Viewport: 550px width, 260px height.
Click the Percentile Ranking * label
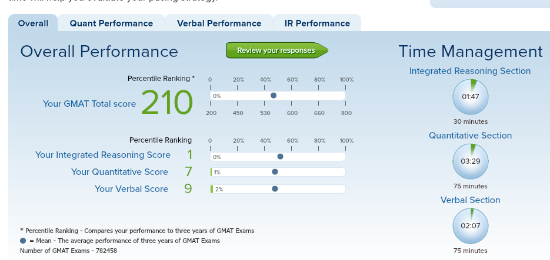(161, 79)
